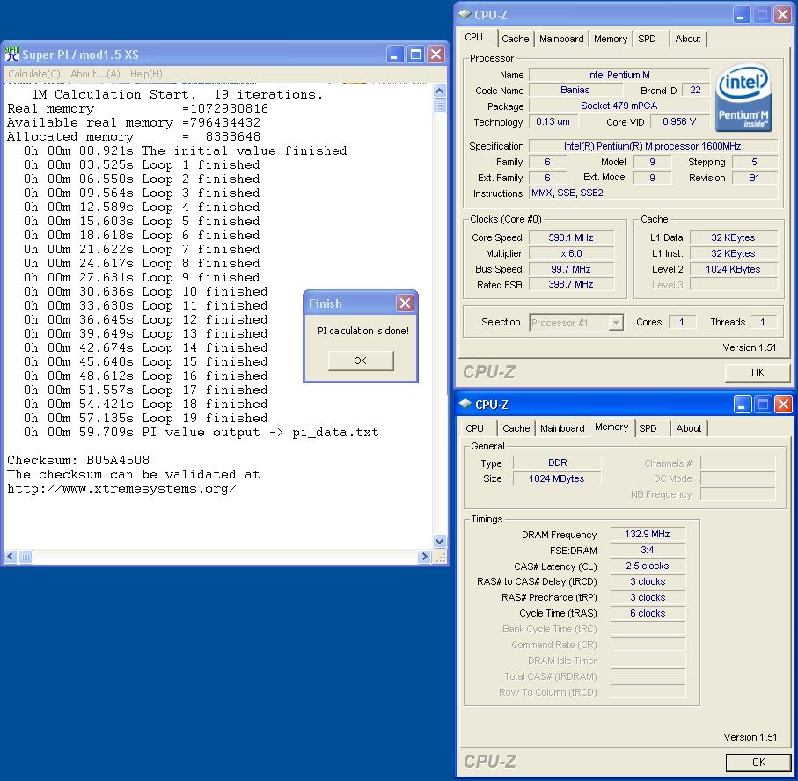Click the Intel Pentium M logo

[743, 98]
